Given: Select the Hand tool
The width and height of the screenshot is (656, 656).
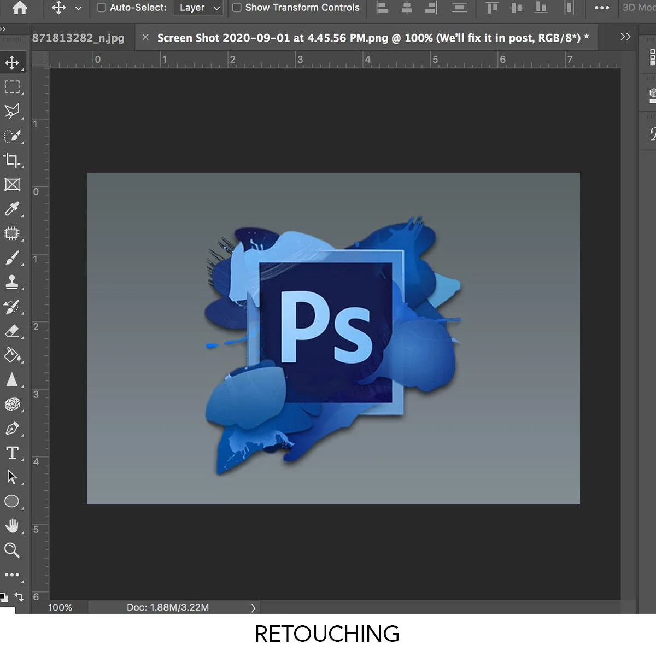Looking at the screenshot, I should click(12, 525).
